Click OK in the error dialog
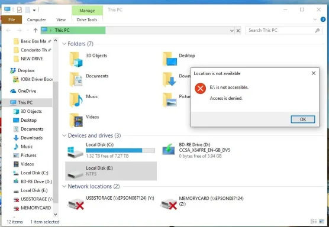Image resolution: width=329 pixels, height=227 pixels. pyautogui.click(x=303, y=119)
